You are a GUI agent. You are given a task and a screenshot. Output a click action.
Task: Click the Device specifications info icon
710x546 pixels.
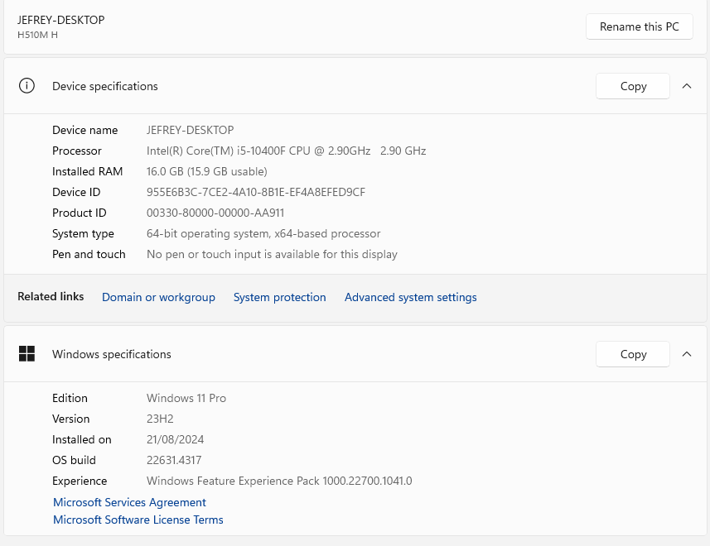[27, 86]
